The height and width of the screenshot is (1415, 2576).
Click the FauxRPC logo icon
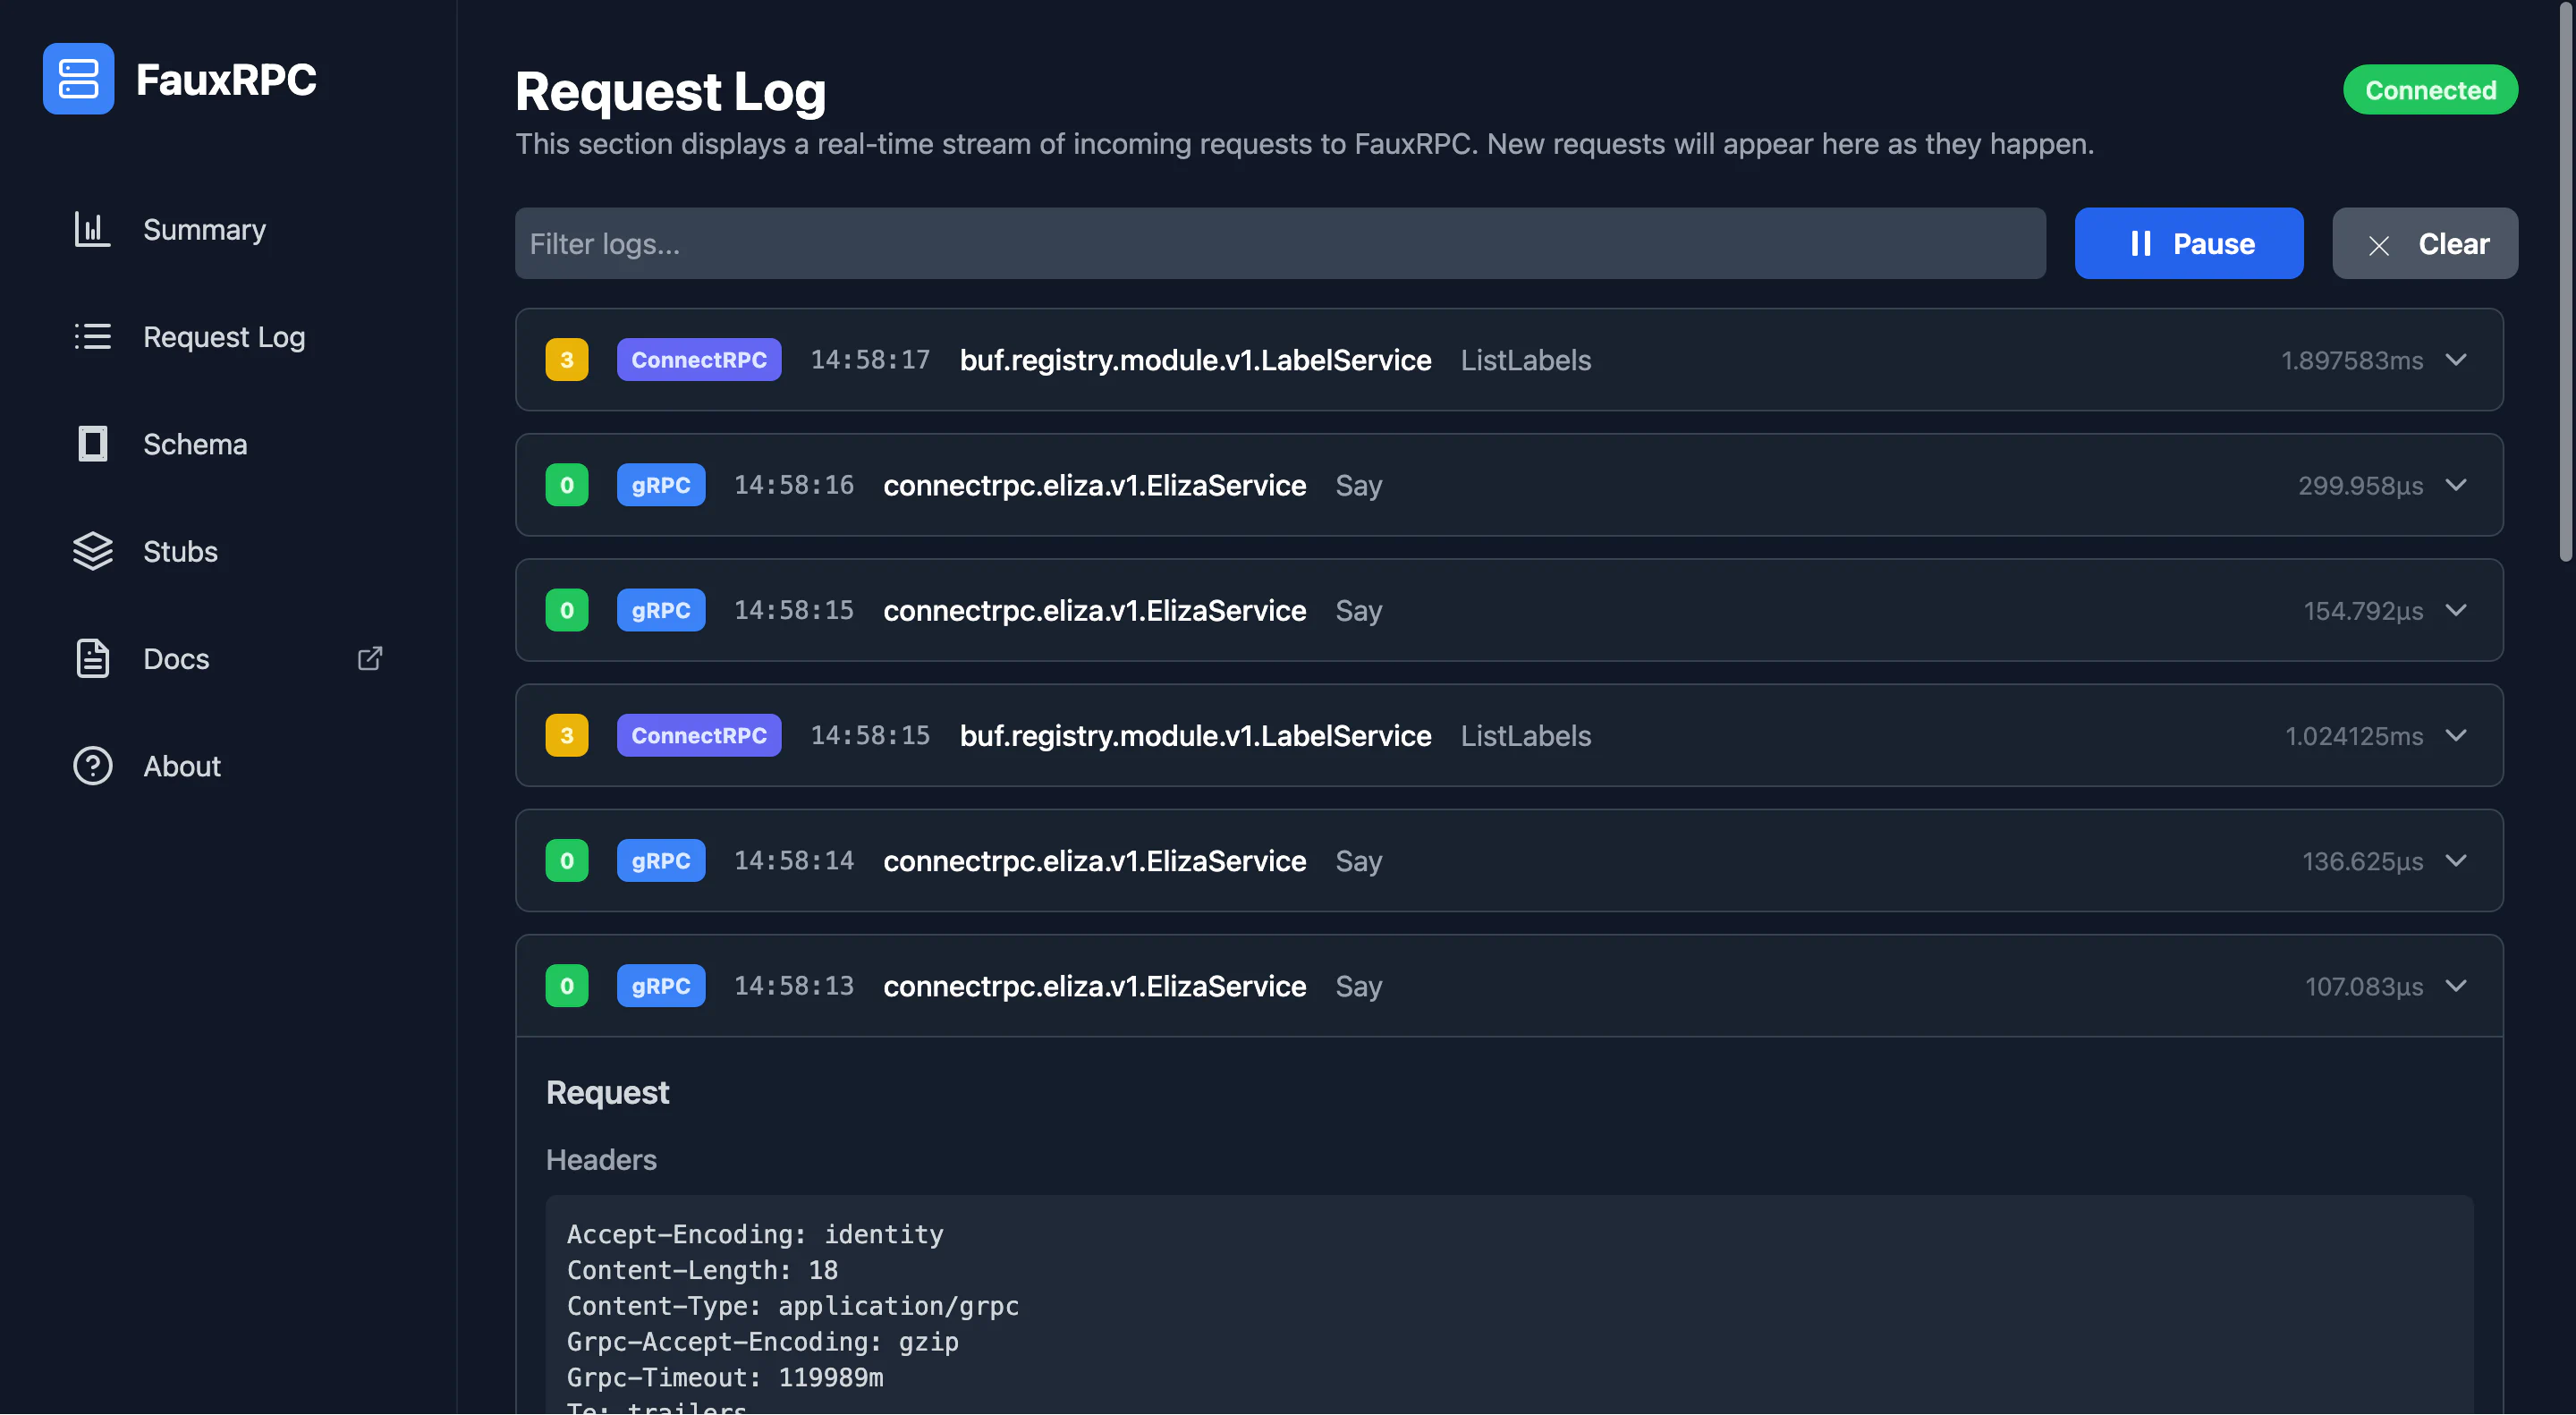pyautogui.click(x=78, y=78)
